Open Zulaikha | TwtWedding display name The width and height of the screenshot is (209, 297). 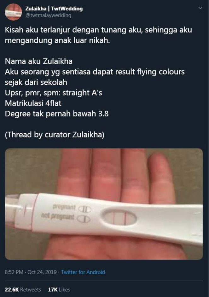coord(54,9)
